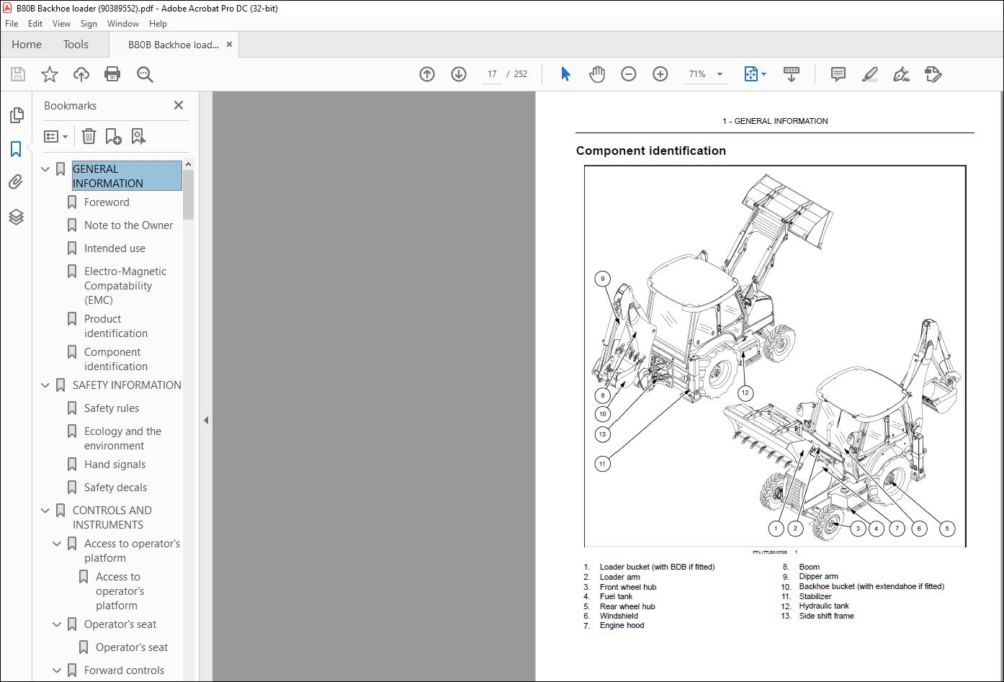Open the Foreword bookmark
1004x682 pixels.
[107, 202]
